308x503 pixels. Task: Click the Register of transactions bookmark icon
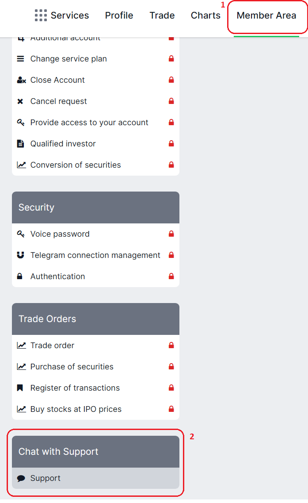(20, 388)
